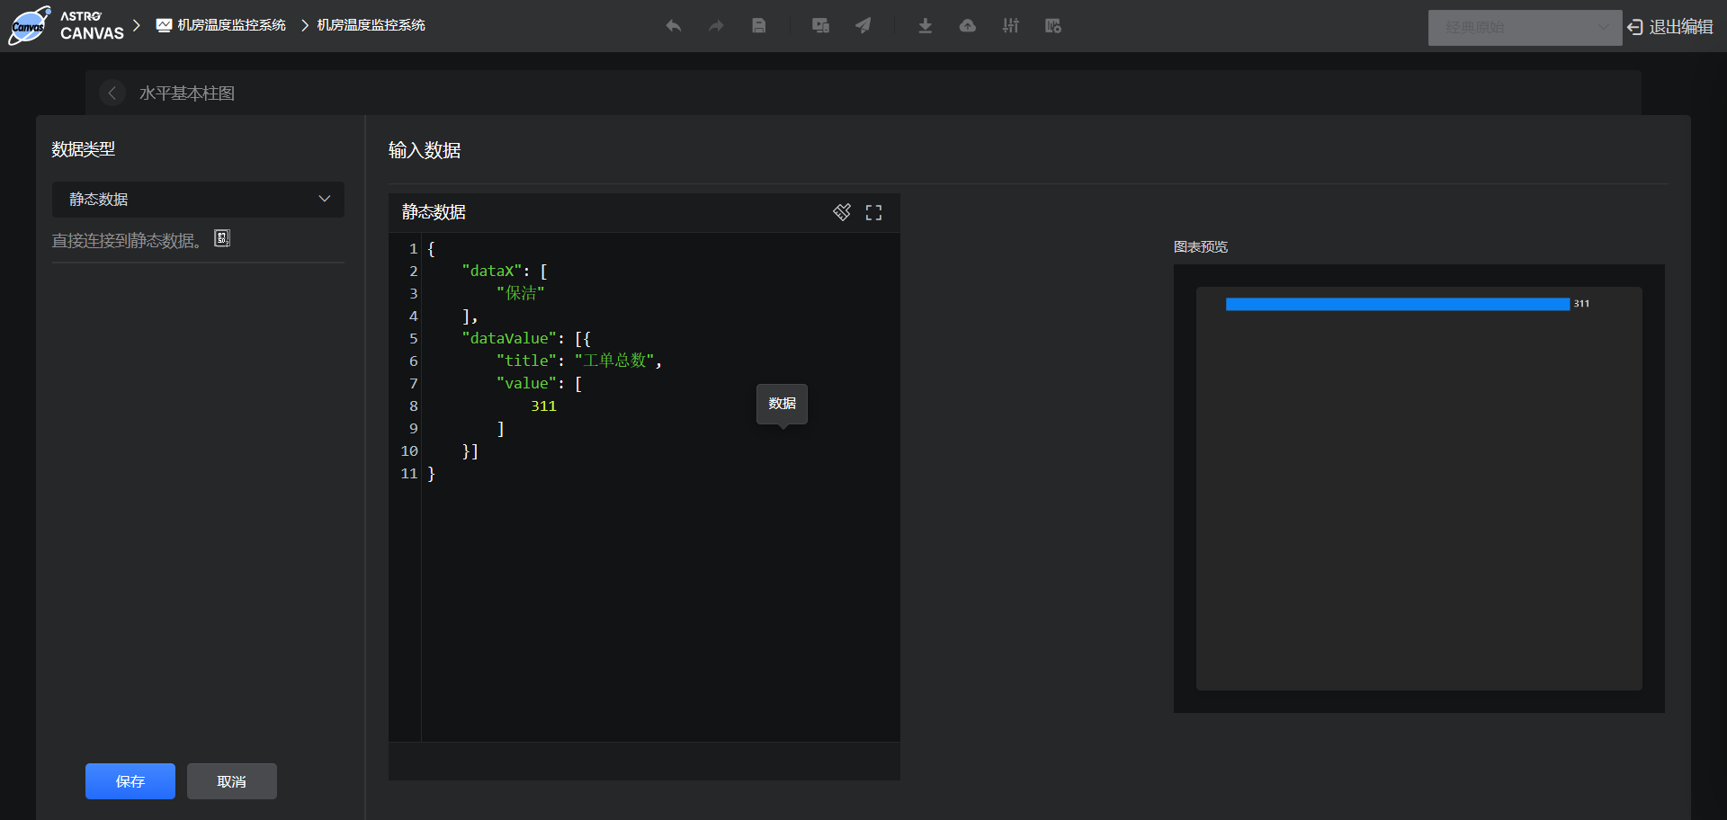Expand the chevron after Astro Canvas logo

[137, 25]
